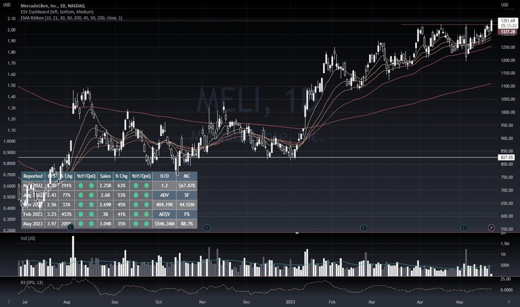Click the 827.05 horizontal line price label
Image resolution: width=520 pixels, height=307 pixels.
(x=507, y=157)
